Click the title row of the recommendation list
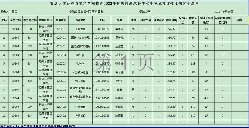Screen dimensions: 249x128 124,4
